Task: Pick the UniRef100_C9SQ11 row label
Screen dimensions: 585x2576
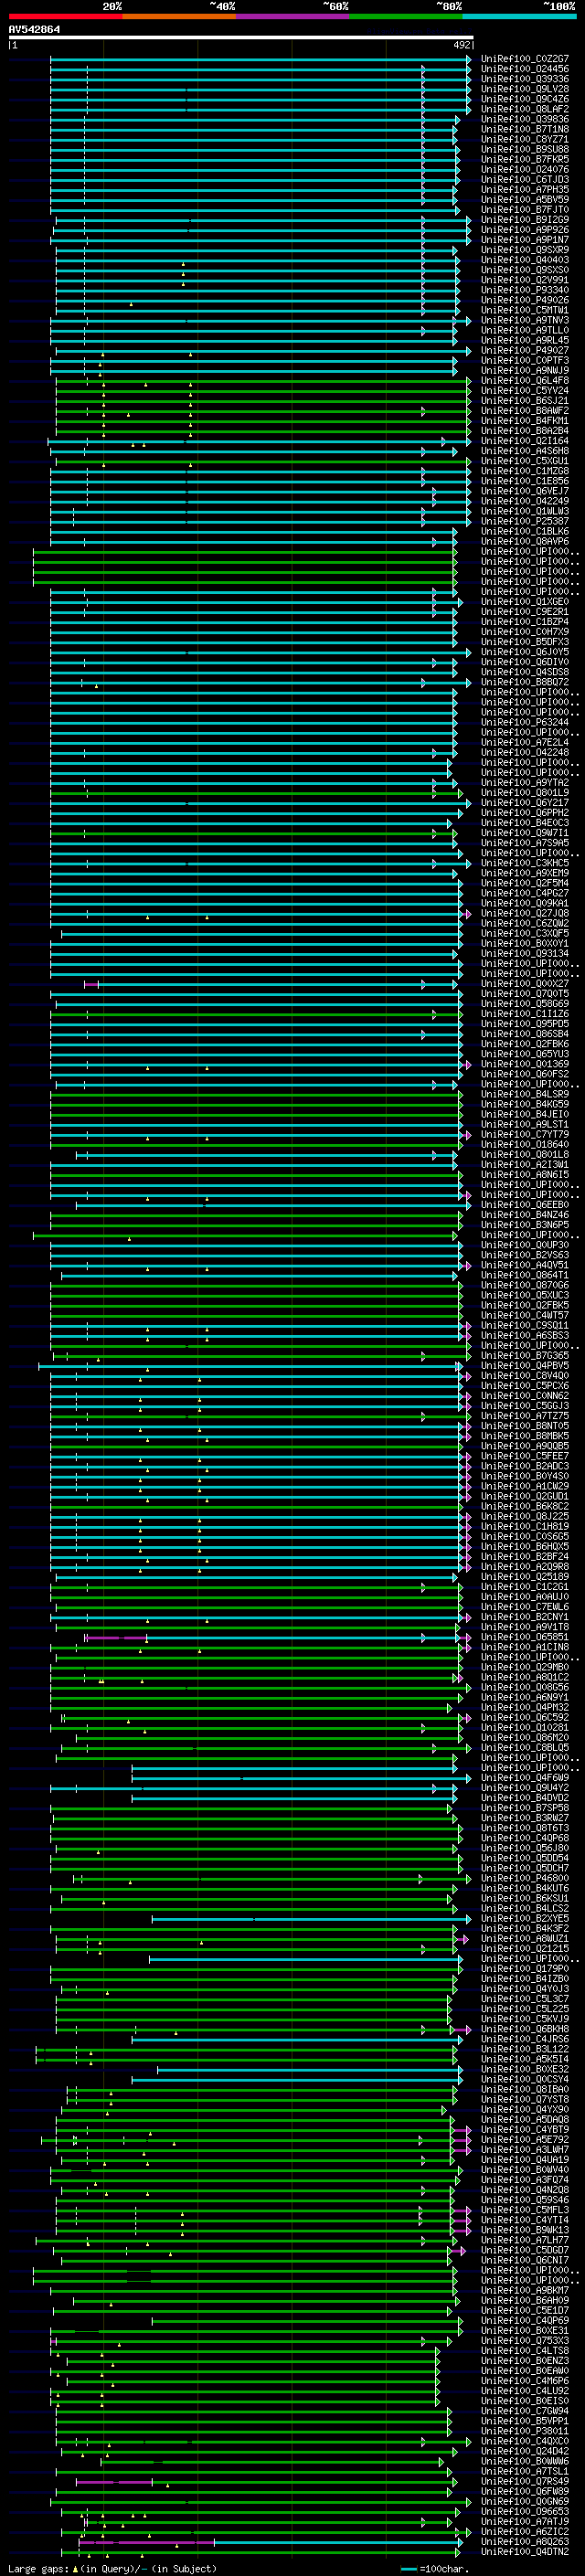Action: (525, 1325)
